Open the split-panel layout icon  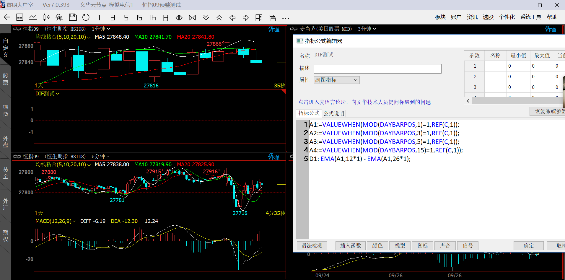pyautogui.click(x=259, y=18)
